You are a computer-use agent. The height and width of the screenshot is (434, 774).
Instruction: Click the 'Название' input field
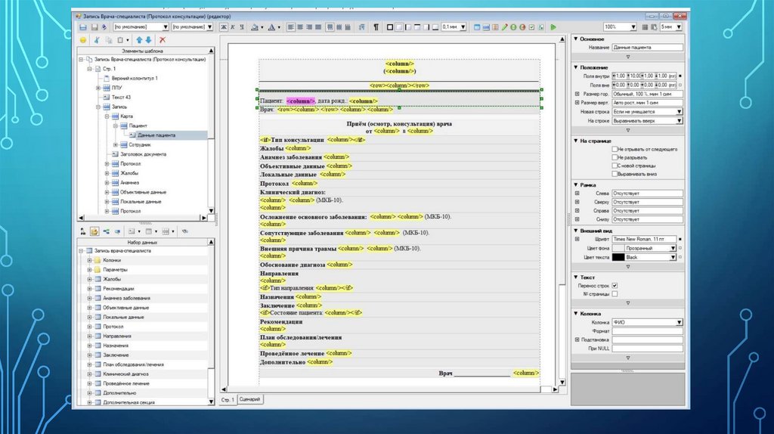646,48
